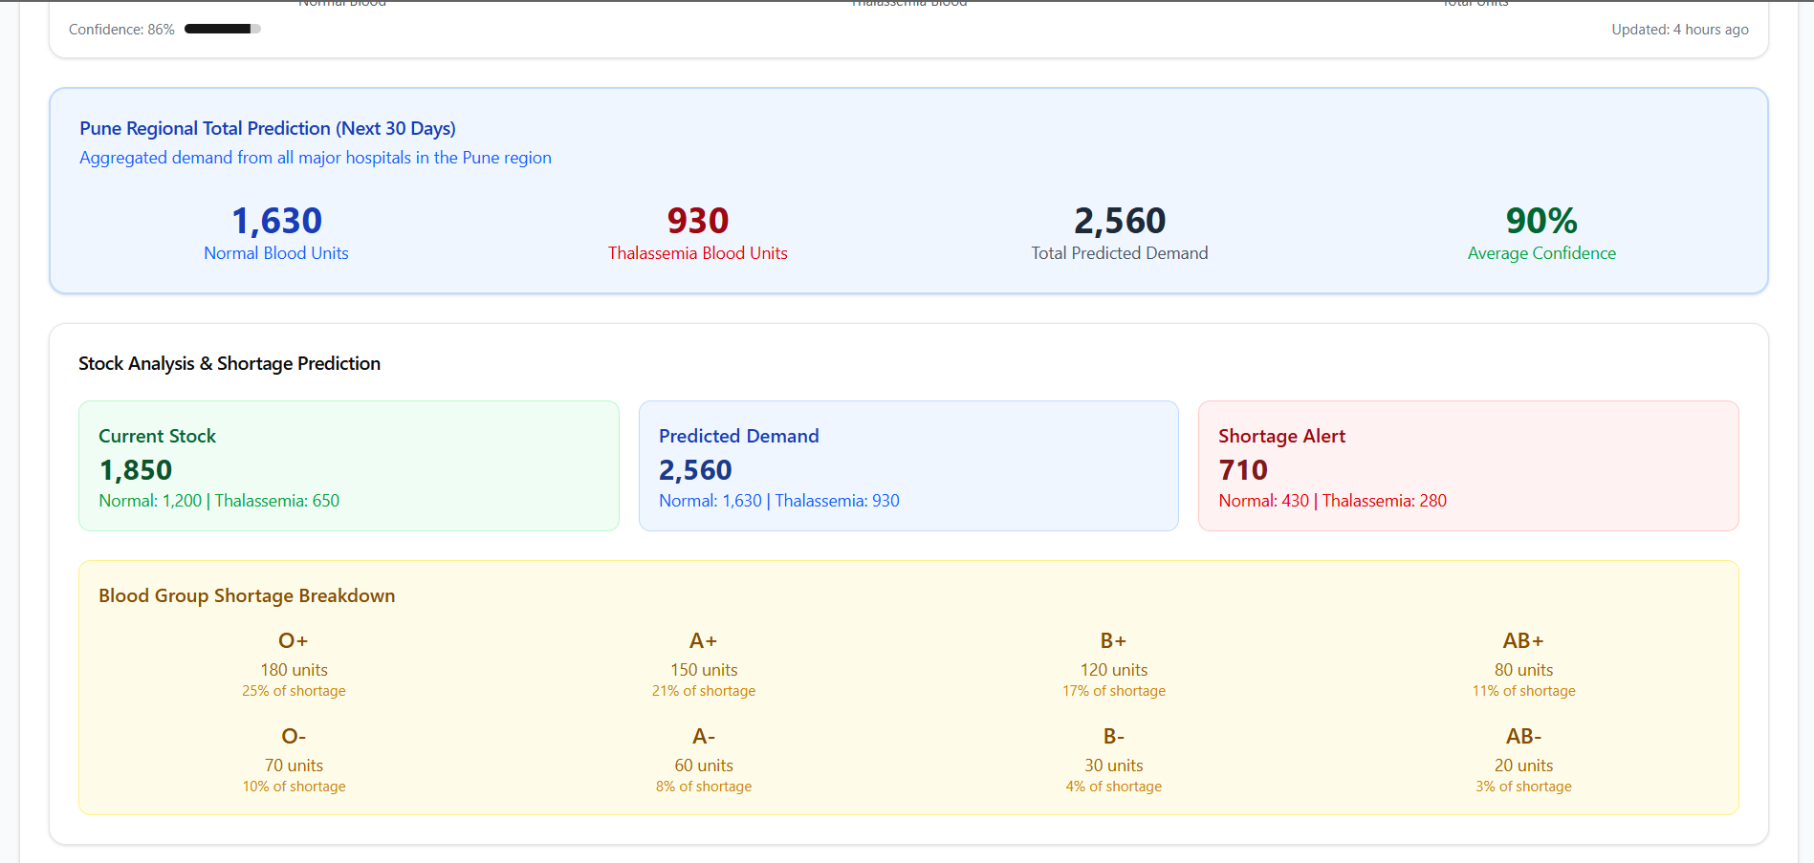This screenshot has width=1814, height=863.
Task: Click the O- blood group entry
Action: (294, 760)
